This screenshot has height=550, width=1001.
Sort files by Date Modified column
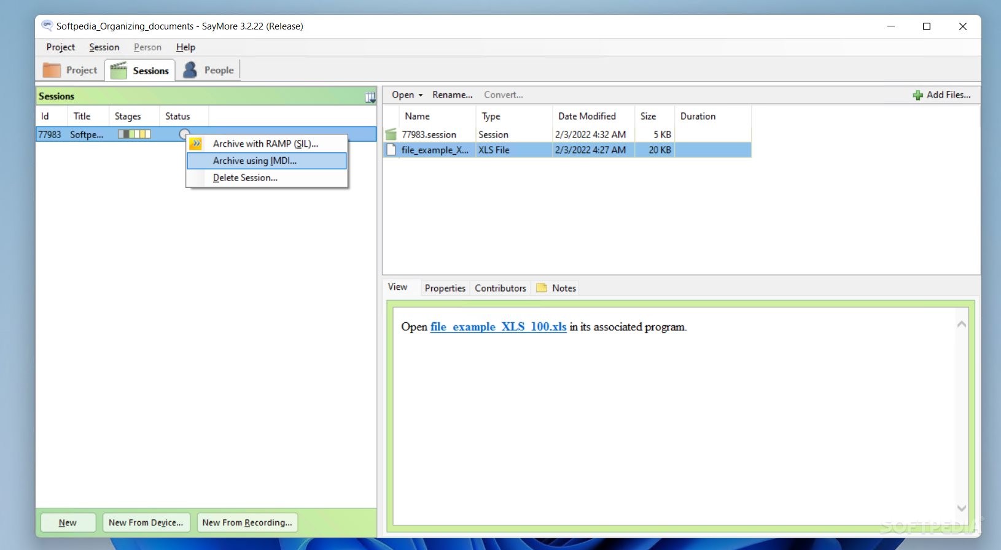pyautogui.click(x=593, y=116)
